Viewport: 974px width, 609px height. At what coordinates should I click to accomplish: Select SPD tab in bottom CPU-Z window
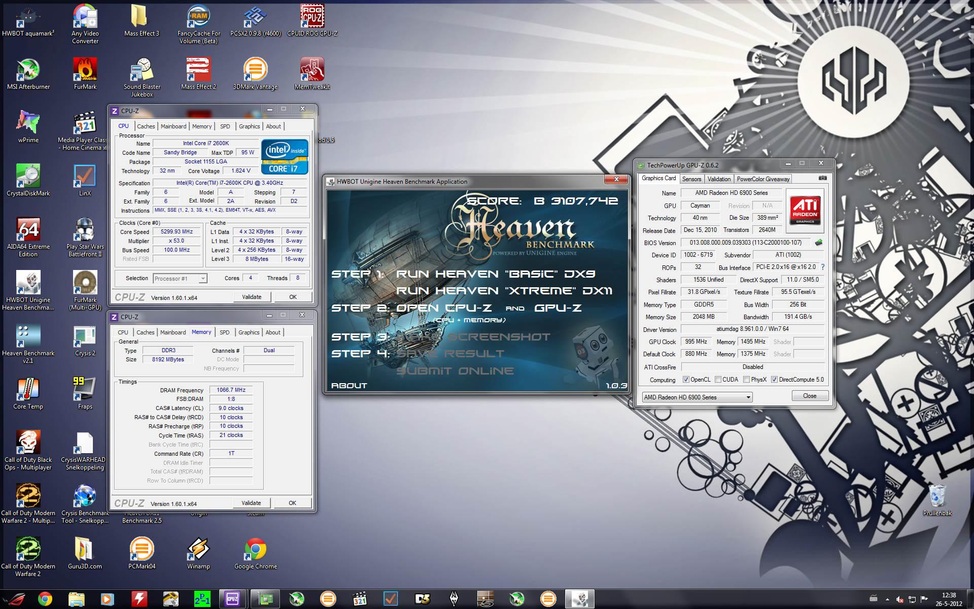[x=225, y=332]
